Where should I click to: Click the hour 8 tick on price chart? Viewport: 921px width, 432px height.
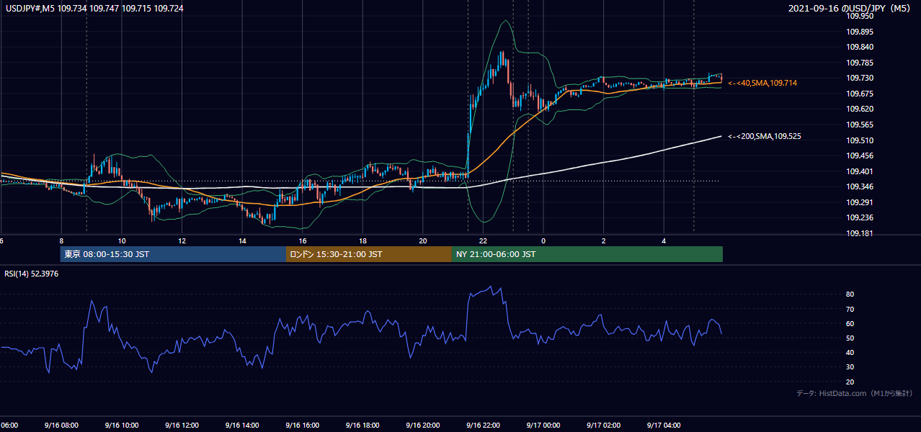61,241
